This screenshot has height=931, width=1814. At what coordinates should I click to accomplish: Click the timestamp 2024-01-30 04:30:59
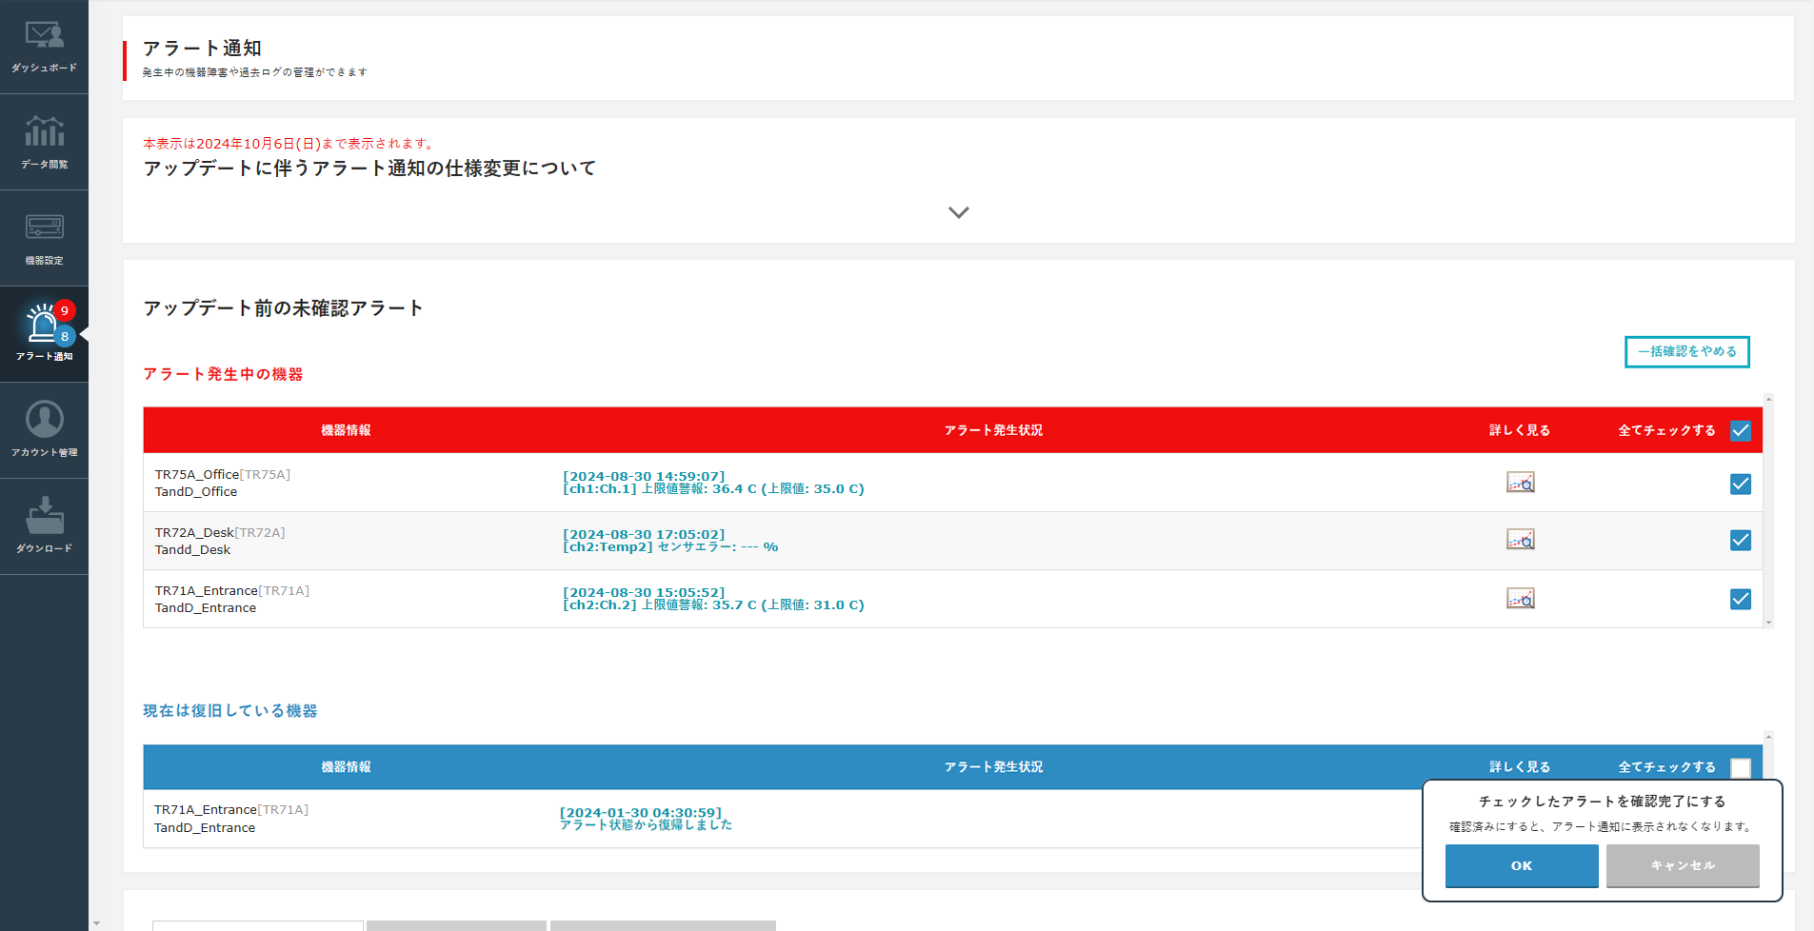coord(641,813)
